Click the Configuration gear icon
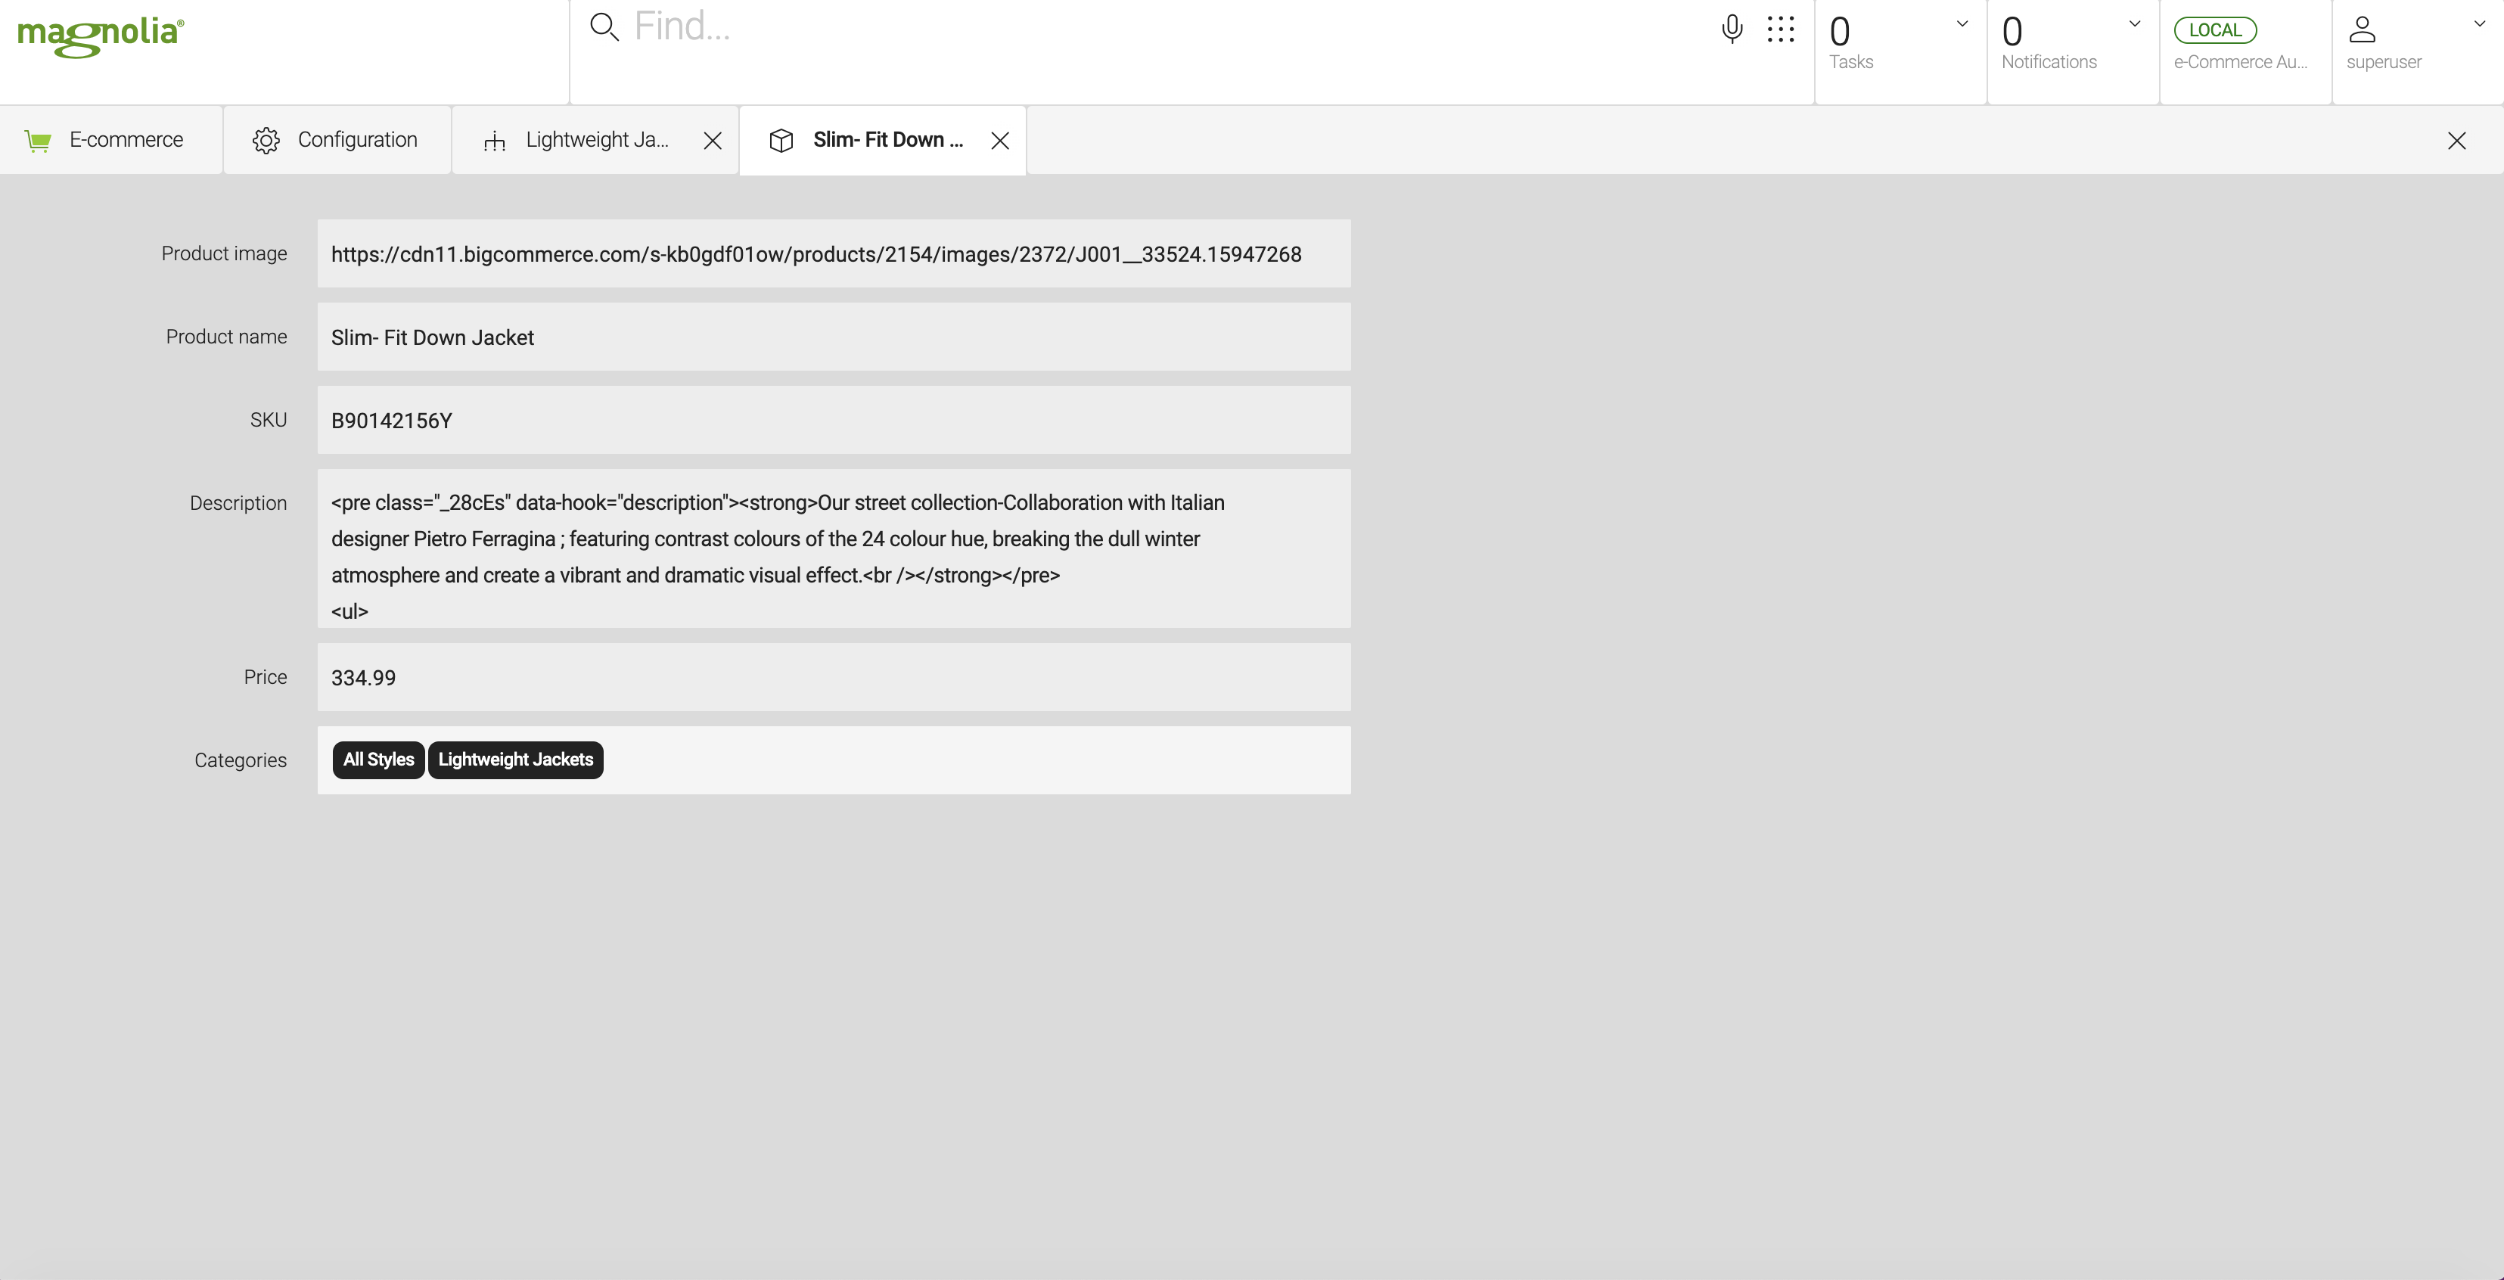The image size is (2504, 1280). (266, 140)
